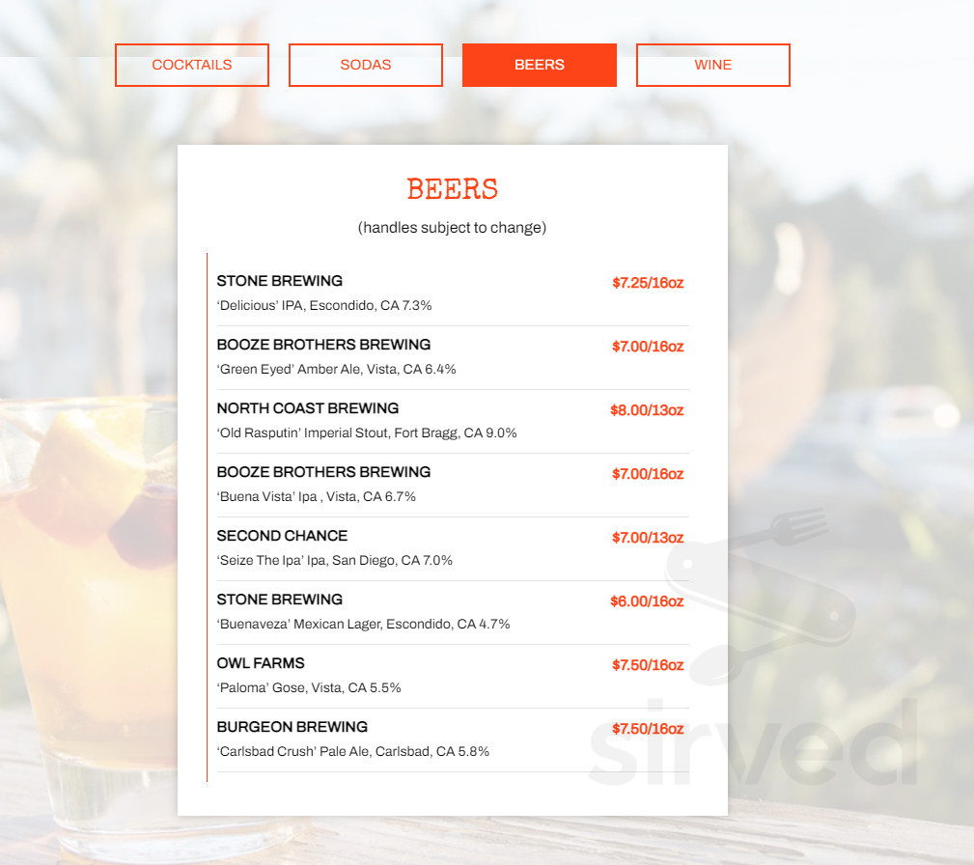Switch to the SODAS tab
974x865 pixels.
365,65
